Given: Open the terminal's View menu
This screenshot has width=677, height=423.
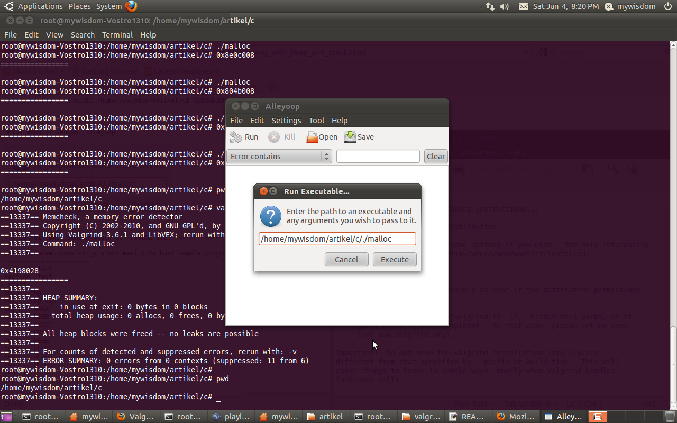Looking at the screenshot, I should 54,35.
